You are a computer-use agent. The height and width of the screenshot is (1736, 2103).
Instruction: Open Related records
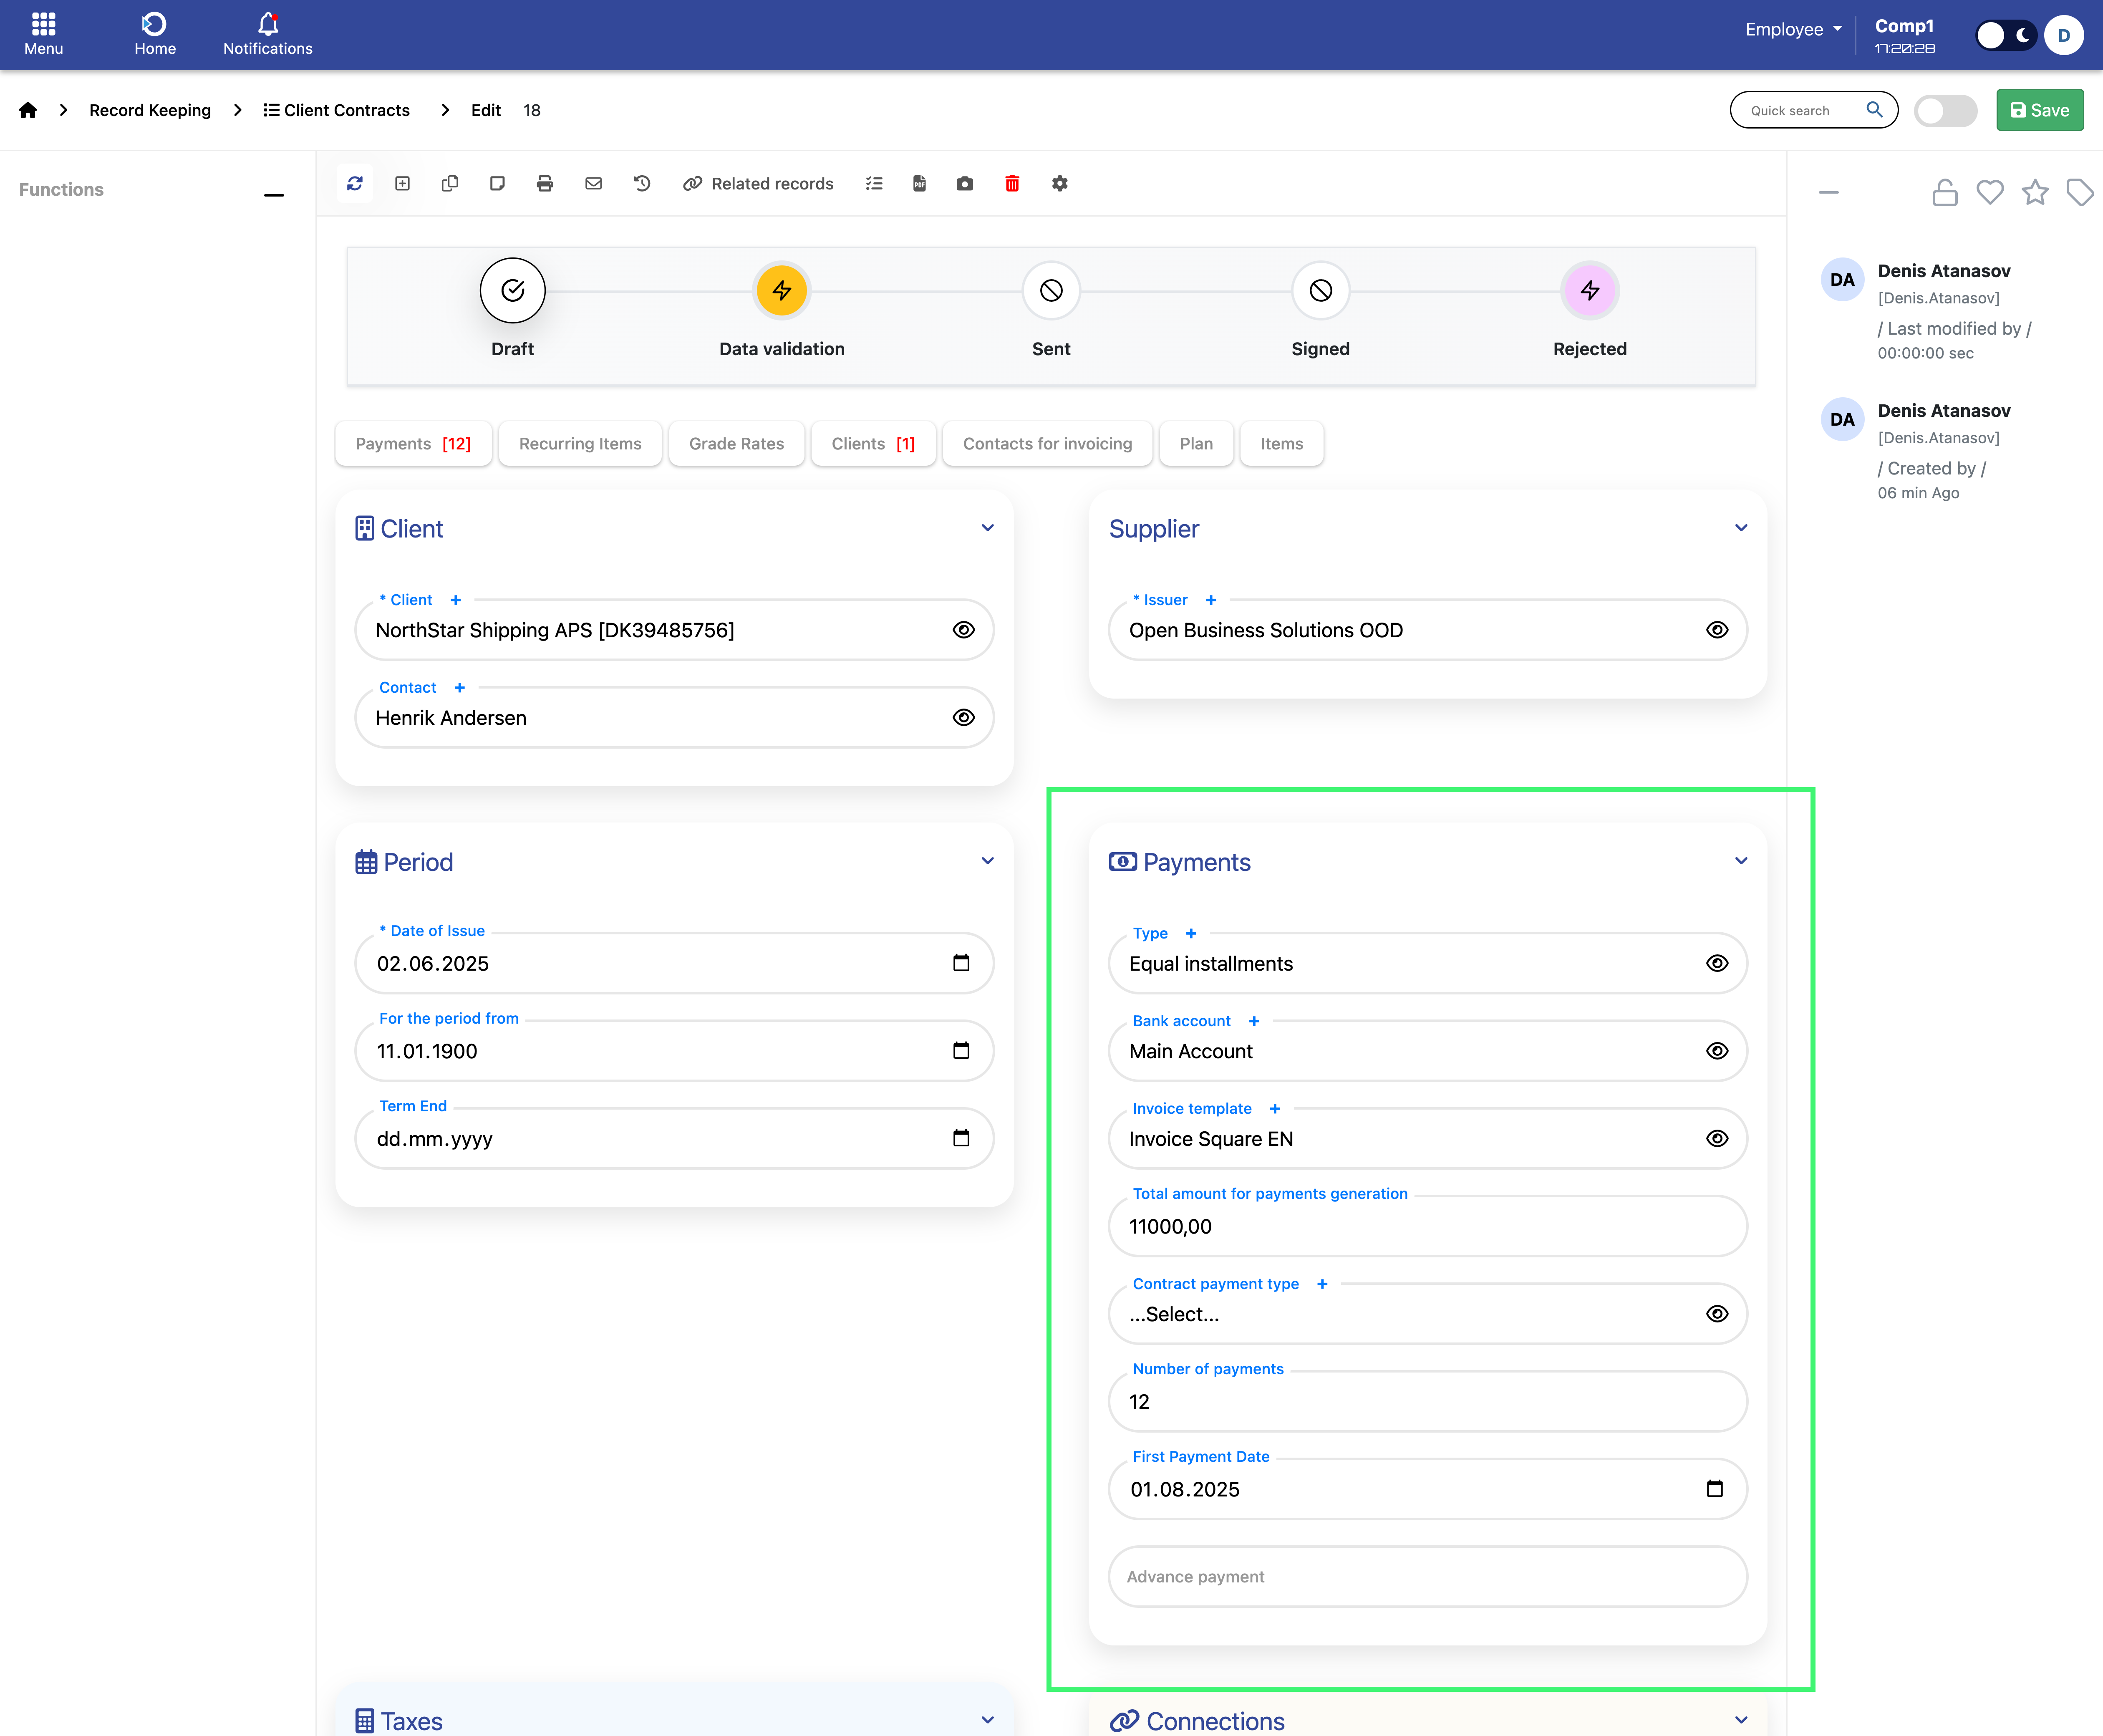click(758, 183)
